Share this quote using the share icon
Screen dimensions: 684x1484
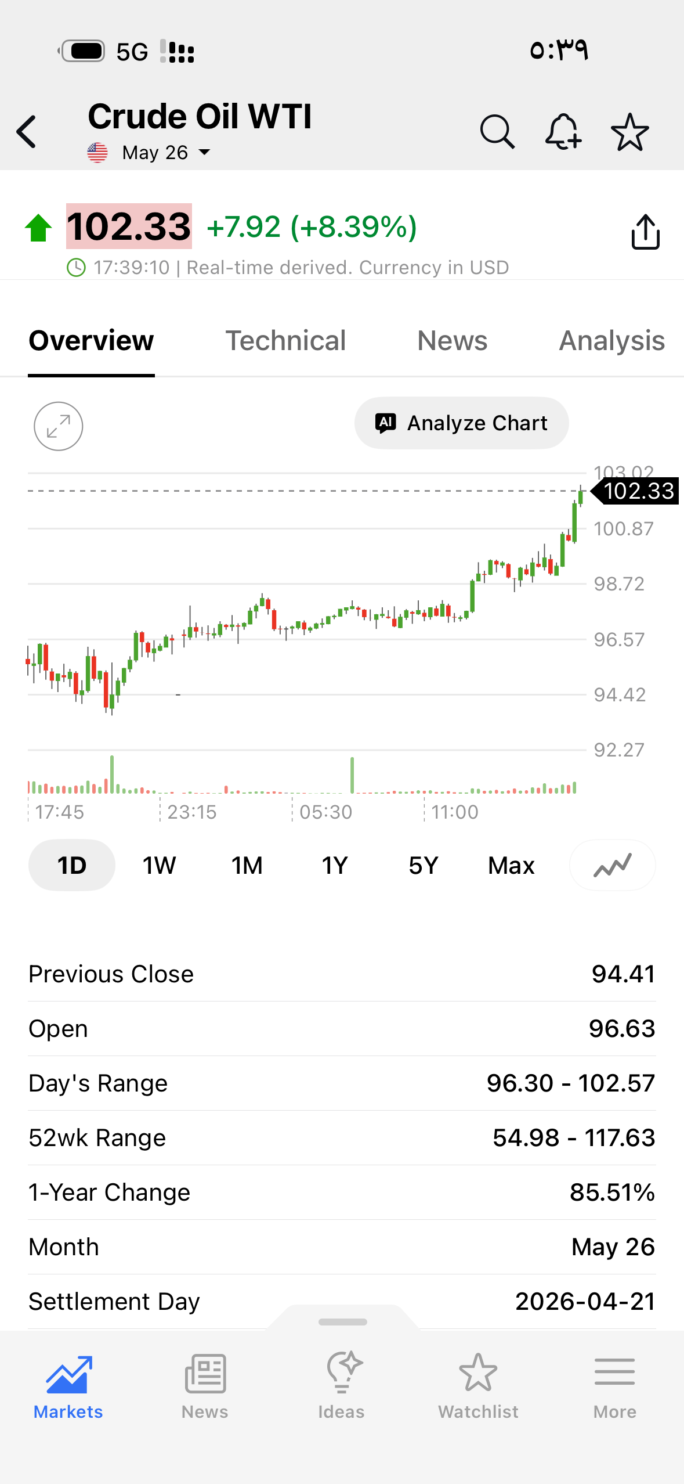point(645,232)
